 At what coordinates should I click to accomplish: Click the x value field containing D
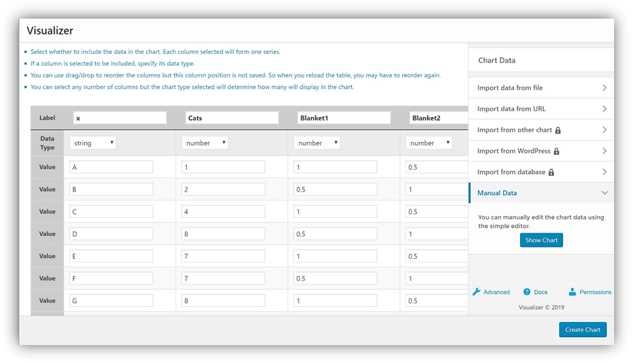[x=111, y=234]
